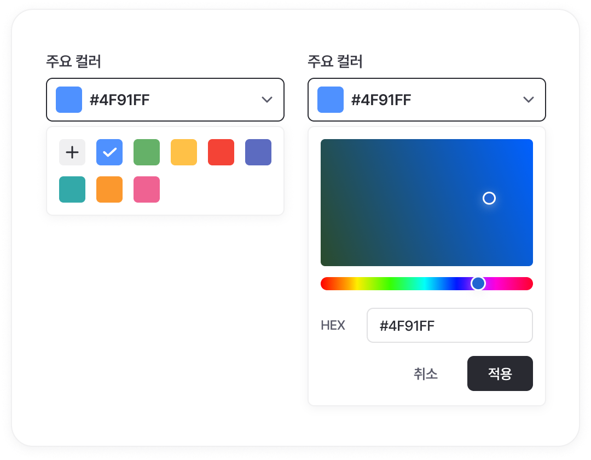Click the left dropdown's blue preview square

pyautogui.click(x=69, y=100)
